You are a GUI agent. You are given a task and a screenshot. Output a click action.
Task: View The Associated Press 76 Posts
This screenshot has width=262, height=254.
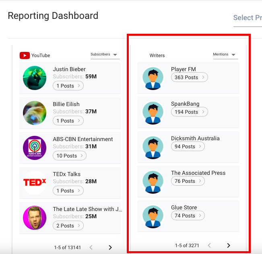pyautogui.click(x=188, y=181)
